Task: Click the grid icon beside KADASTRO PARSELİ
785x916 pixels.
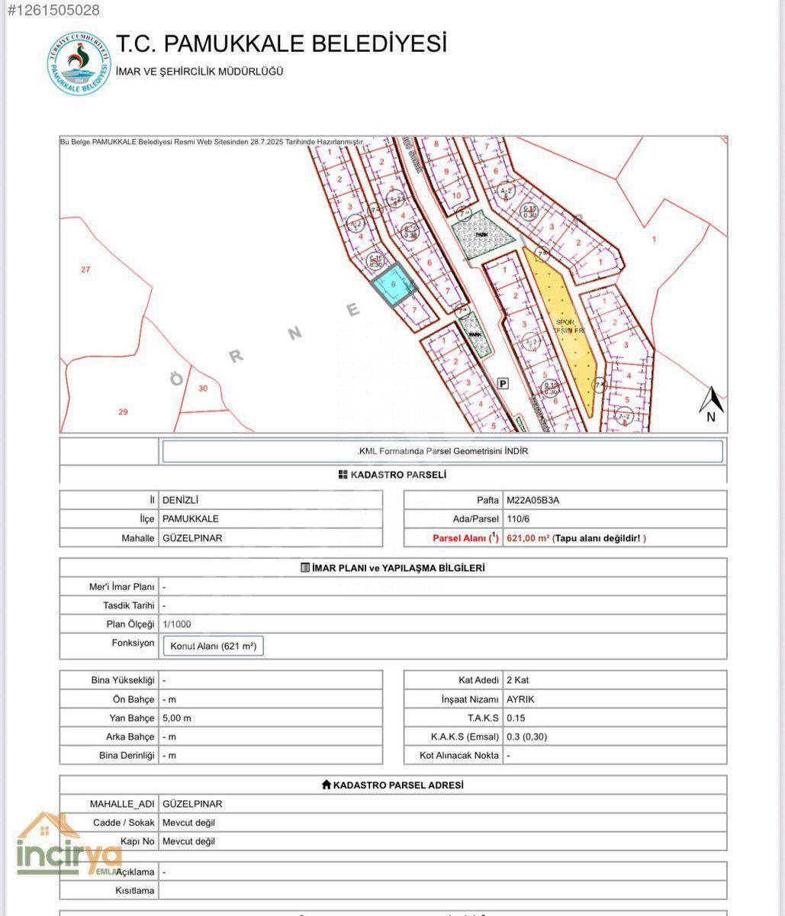Action: [343, 475]
